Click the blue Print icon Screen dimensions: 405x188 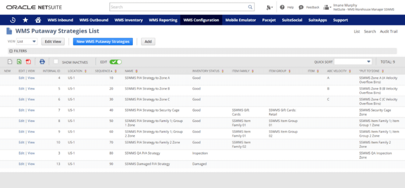coord(42,62)
